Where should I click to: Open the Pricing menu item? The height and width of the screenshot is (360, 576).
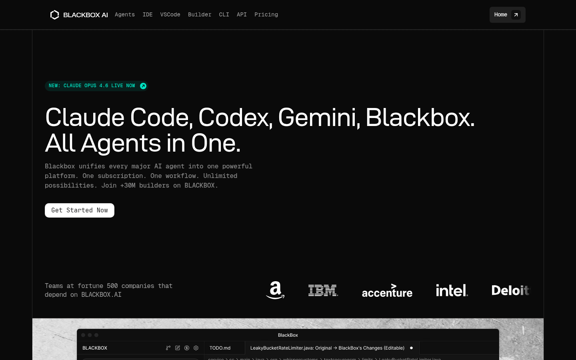point(266,15)
